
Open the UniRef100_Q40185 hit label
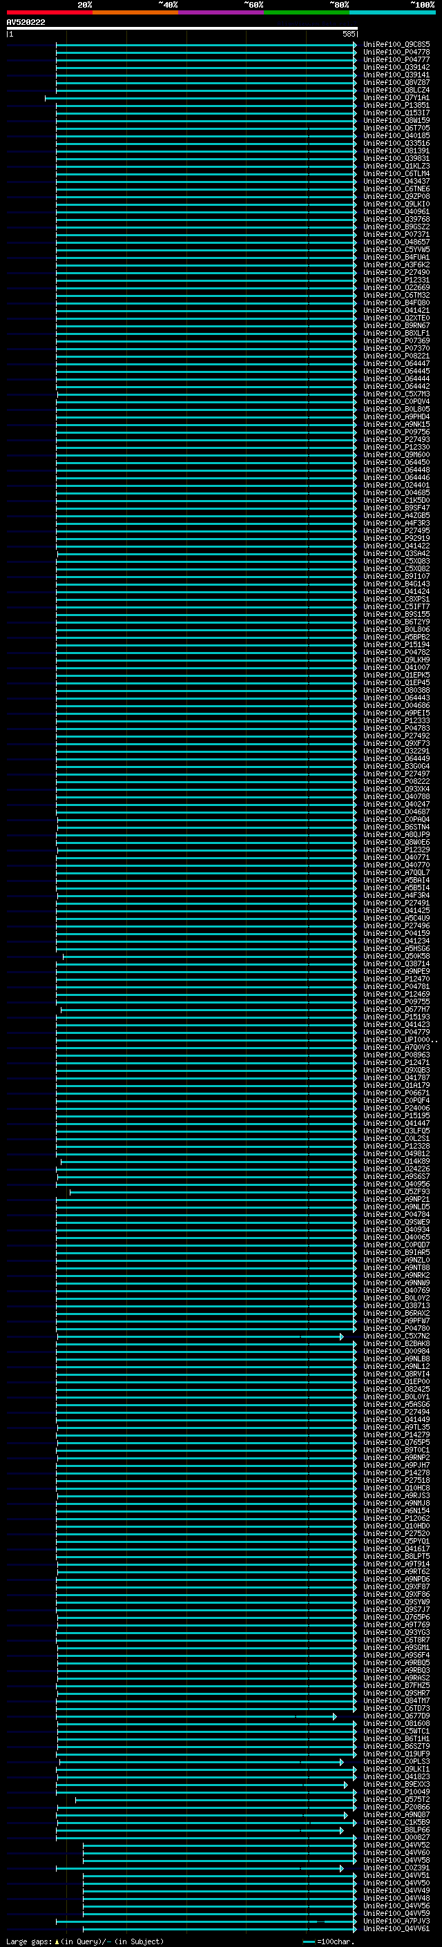click(396, 135)
